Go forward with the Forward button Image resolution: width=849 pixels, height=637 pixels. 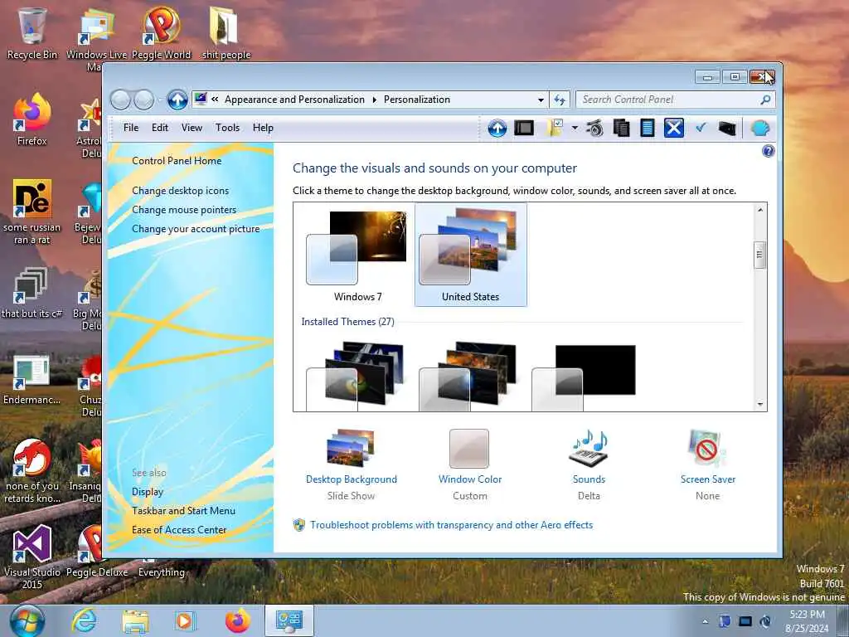coord(144,100)
